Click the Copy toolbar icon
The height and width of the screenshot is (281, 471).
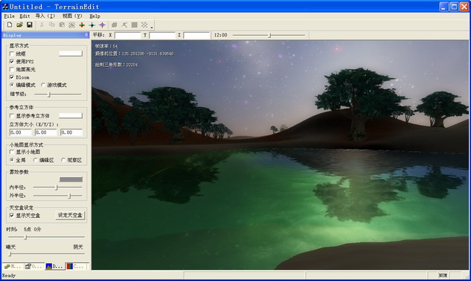click(51, 25)
